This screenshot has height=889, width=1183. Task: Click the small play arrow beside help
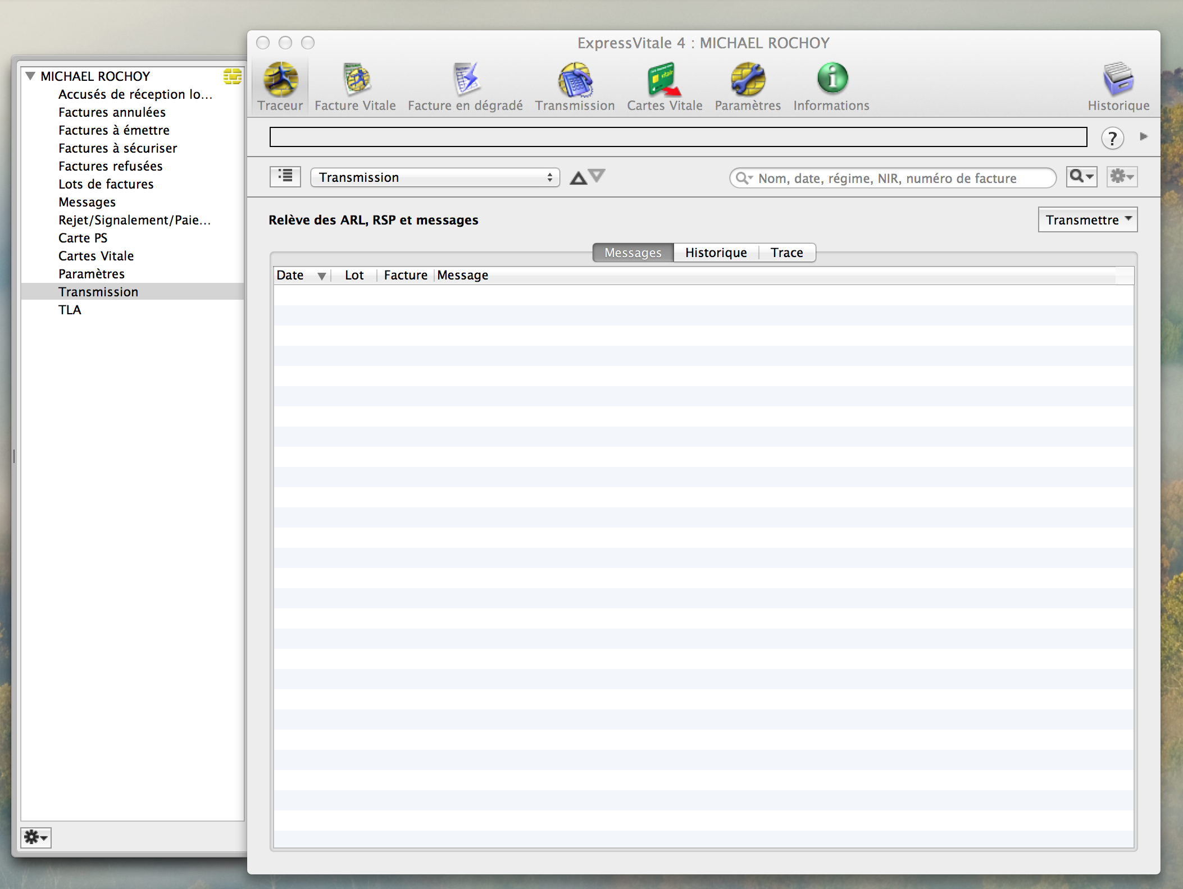pos(1143,136)
